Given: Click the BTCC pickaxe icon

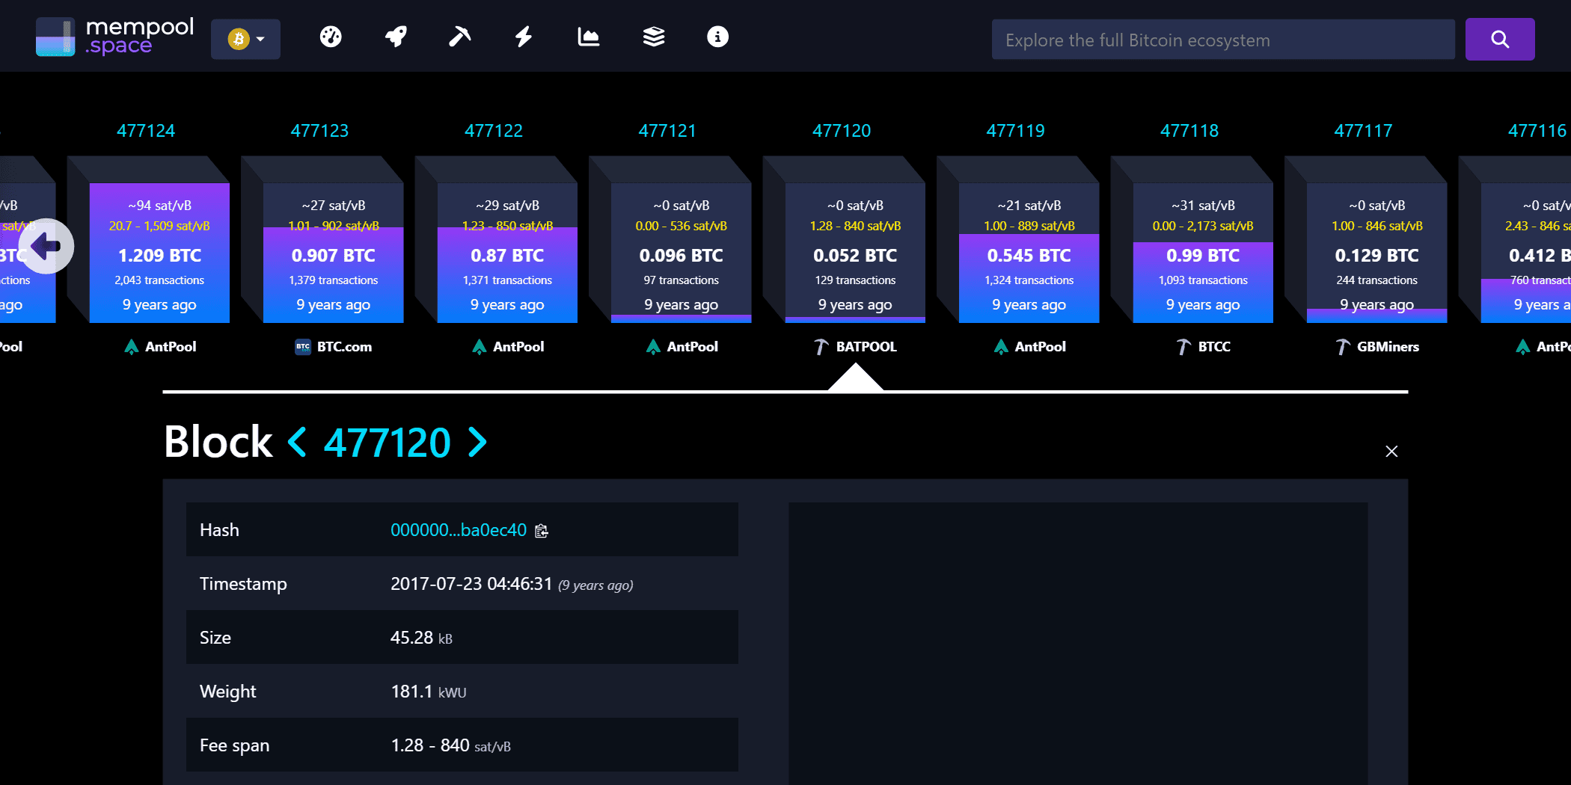Looking at the screenshot, I should click(1183, 347).
